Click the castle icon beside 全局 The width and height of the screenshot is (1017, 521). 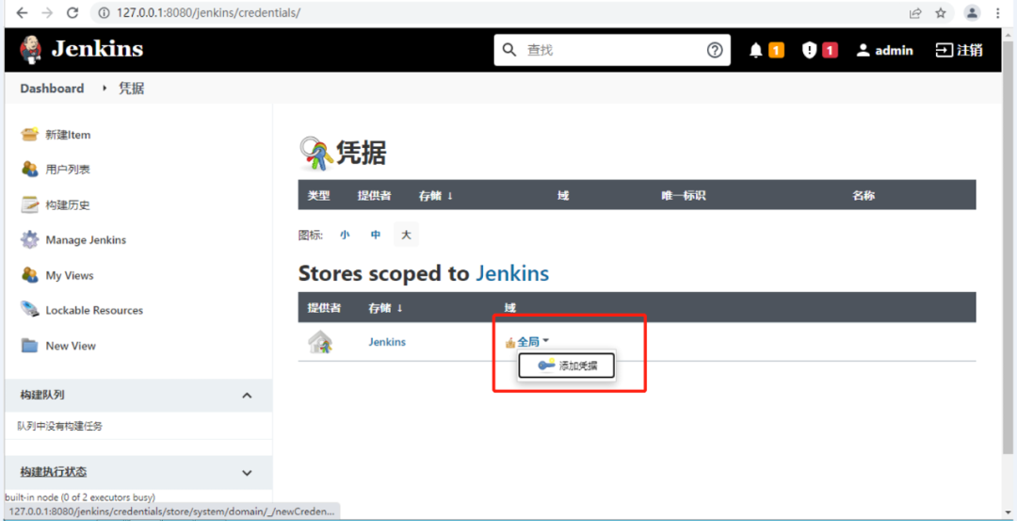pyautogui.click(x=510, y=343)
